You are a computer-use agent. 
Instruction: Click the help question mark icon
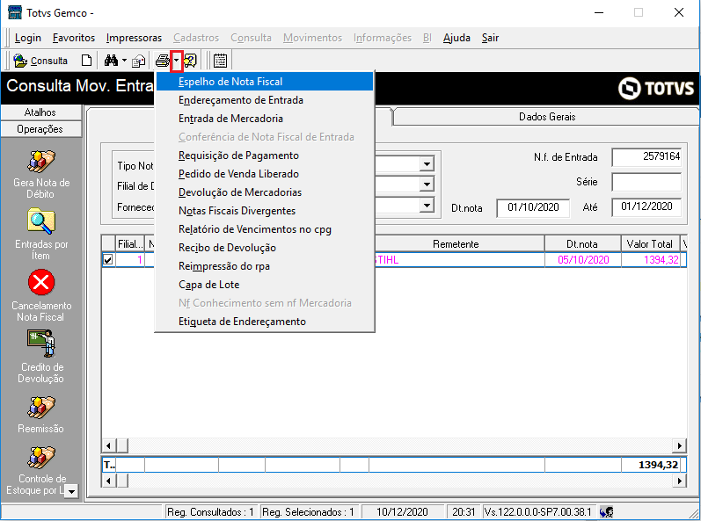tap(191, 61)
